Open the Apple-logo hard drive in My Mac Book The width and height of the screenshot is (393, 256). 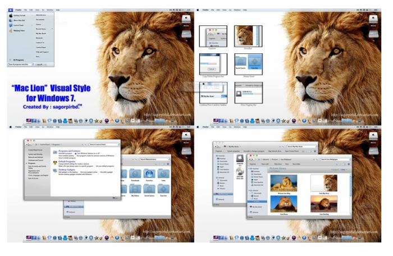point(240,158)
